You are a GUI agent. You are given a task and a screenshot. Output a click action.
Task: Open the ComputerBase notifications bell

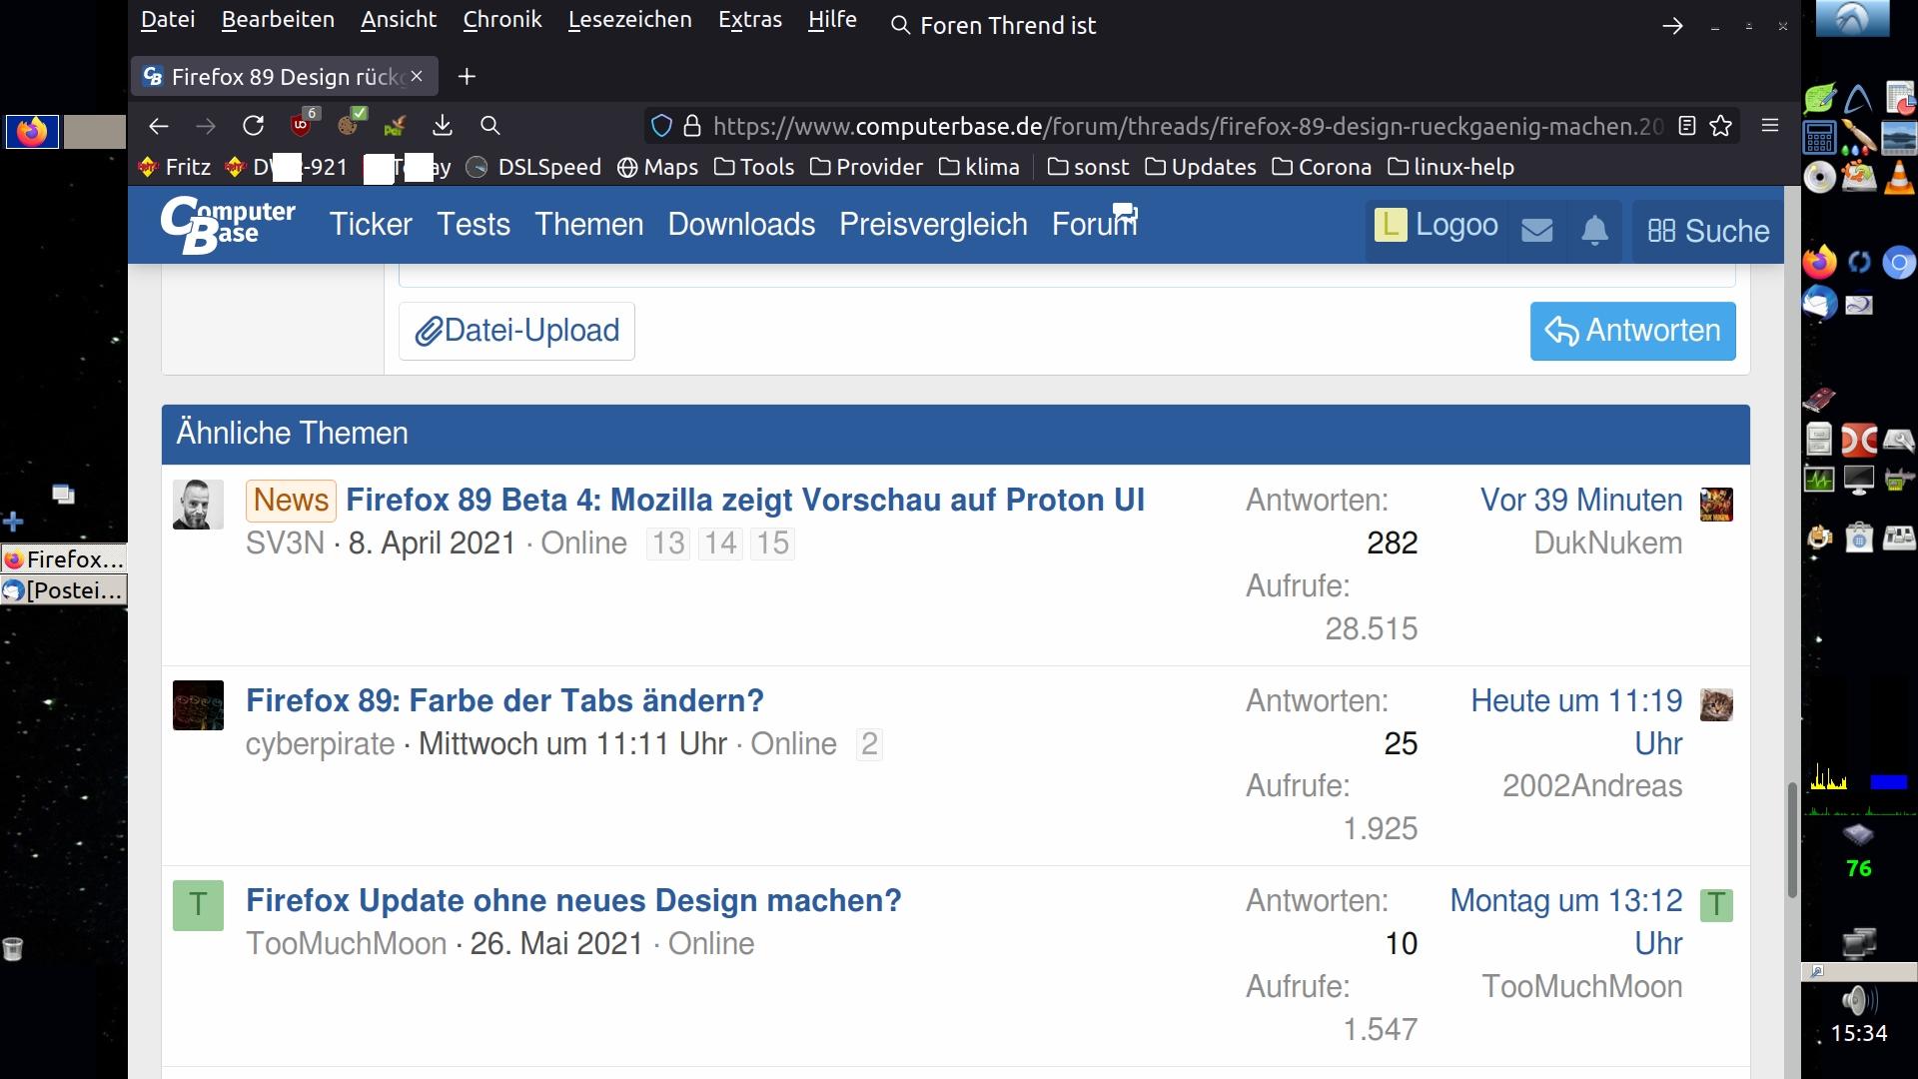pos(1594,230)
